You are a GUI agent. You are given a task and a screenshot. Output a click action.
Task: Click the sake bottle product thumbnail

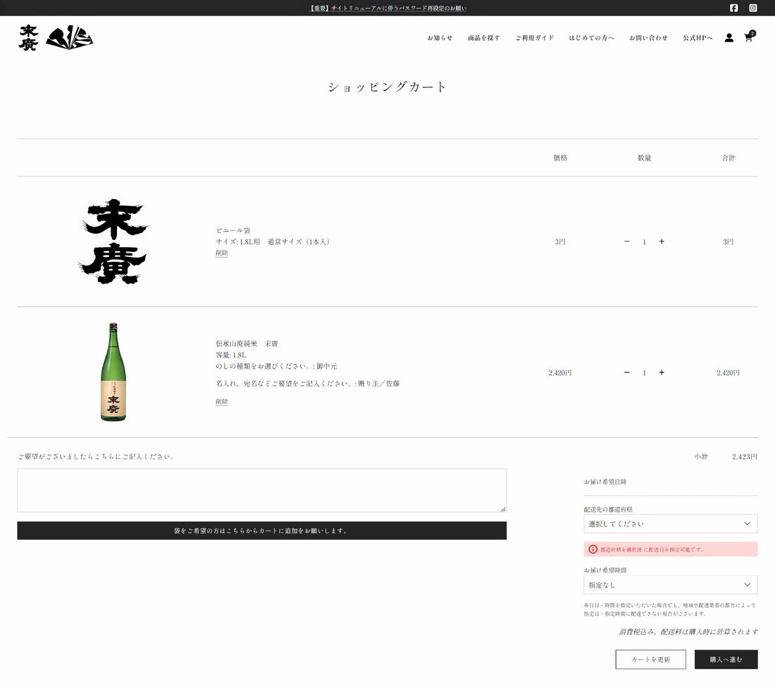113,372
